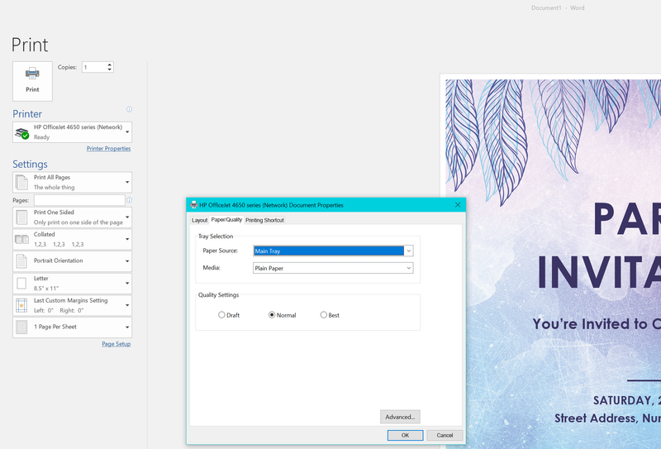This screenshot has height=449, width=661.
Task: Click the large Print button with printer icon
Action: (32, 80)
